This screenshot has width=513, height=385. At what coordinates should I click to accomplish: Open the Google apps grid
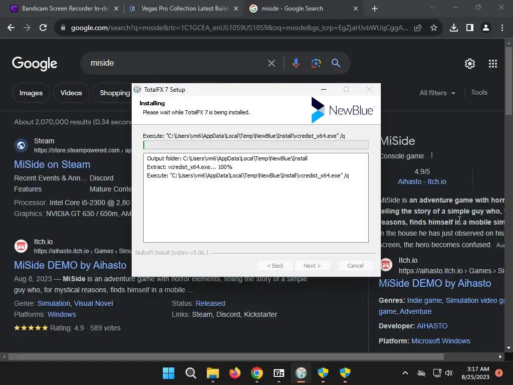pyautogui.click(x=493, y=64)
